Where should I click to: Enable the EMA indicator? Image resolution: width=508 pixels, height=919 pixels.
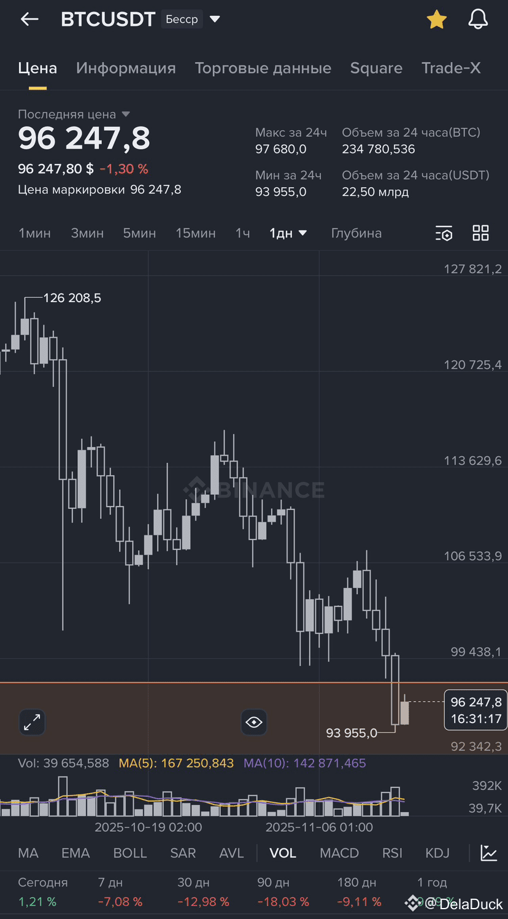point(75,853)
